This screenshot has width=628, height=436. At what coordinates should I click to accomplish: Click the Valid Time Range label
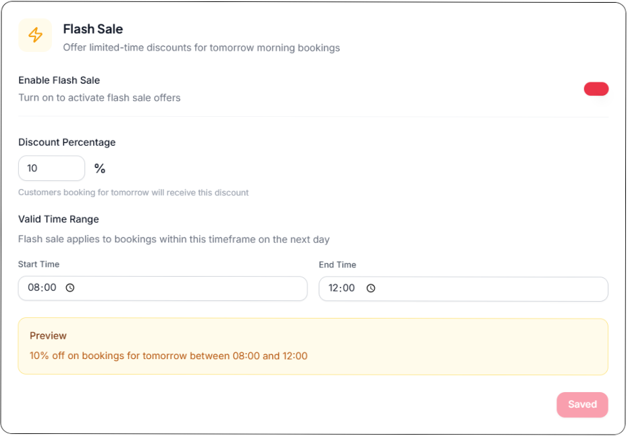(x=59, y=219)
